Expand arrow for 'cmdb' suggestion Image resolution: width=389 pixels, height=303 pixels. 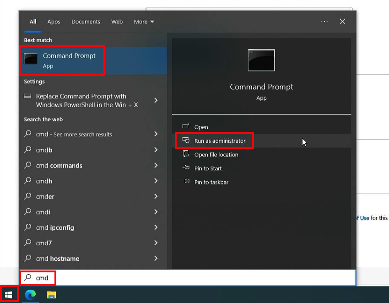(156, 150)
